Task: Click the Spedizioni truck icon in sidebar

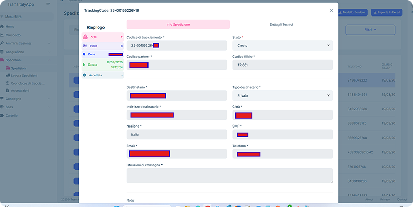Action: (3, 60)
